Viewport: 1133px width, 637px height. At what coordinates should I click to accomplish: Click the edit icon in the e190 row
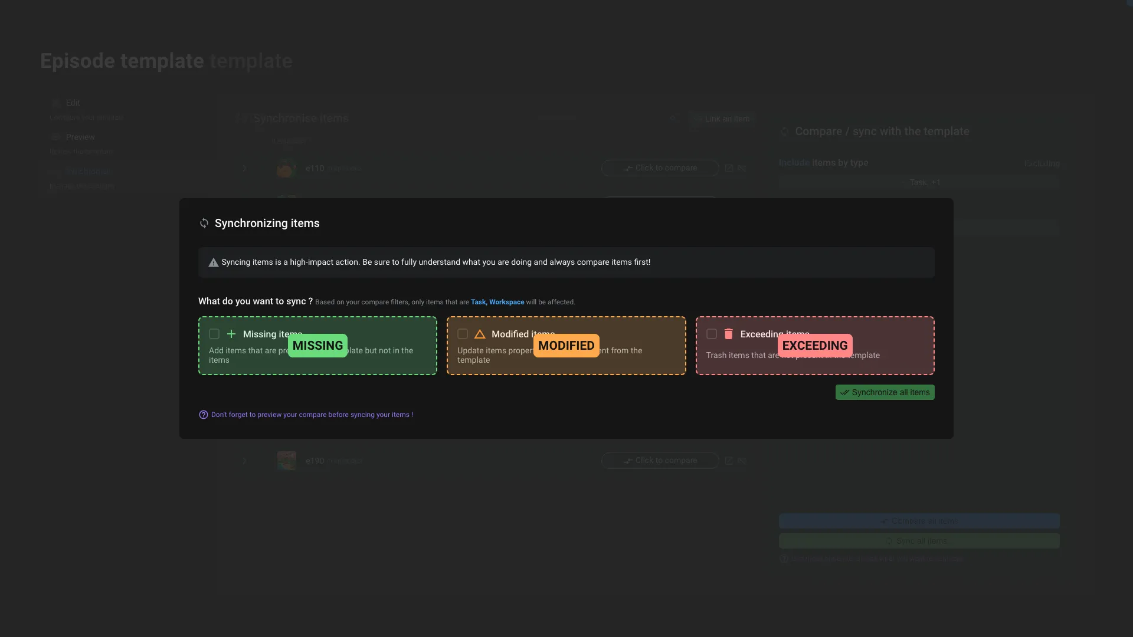[729, 461]
